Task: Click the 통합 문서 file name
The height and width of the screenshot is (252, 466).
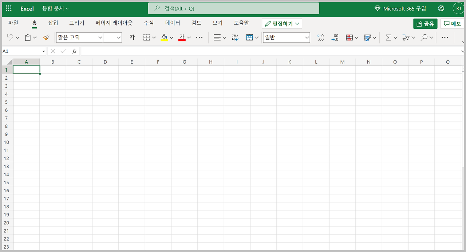Action: click(55, 8)
